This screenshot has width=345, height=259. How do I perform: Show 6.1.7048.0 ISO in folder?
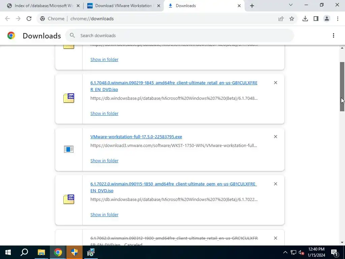(x=104, y=113)
